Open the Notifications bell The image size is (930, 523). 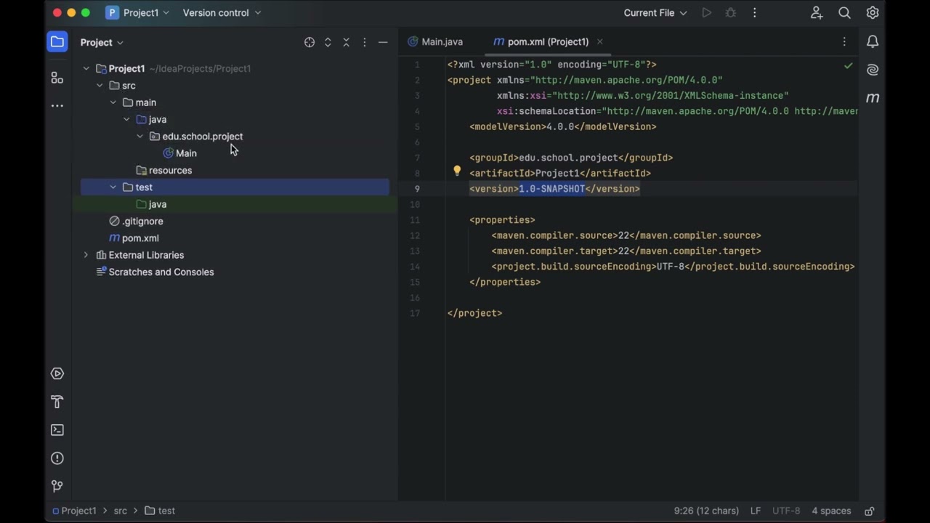[873, 42]
